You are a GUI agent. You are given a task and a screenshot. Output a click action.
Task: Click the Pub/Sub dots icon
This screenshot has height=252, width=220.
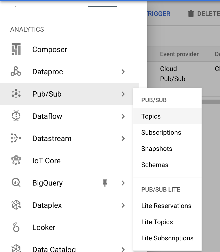[x=16, y=94]
